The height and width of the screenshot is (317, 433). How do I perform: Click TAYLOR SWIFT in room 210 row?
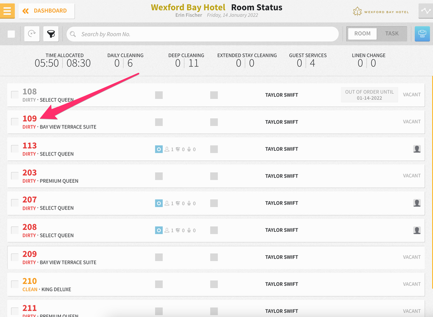tap(281, 284)
